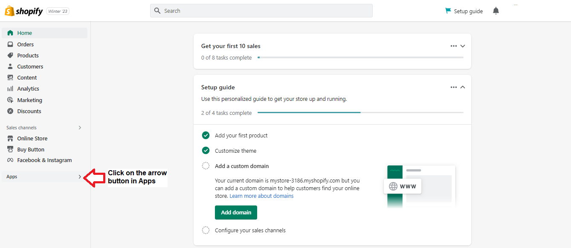Click the Winter '23 edition badge
The image size is (571, 248).
(58, 11)
